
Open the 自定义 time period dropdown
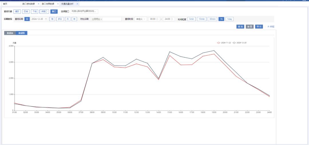click(140, 19)
